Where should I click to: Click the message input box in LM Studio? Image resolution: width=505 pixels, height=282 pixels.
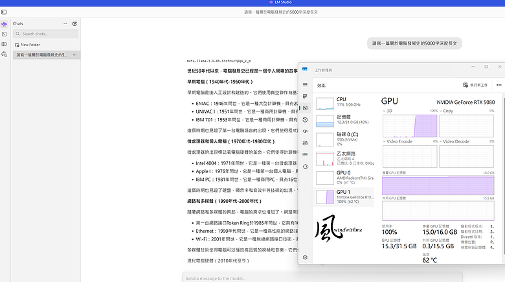[322, 278]
